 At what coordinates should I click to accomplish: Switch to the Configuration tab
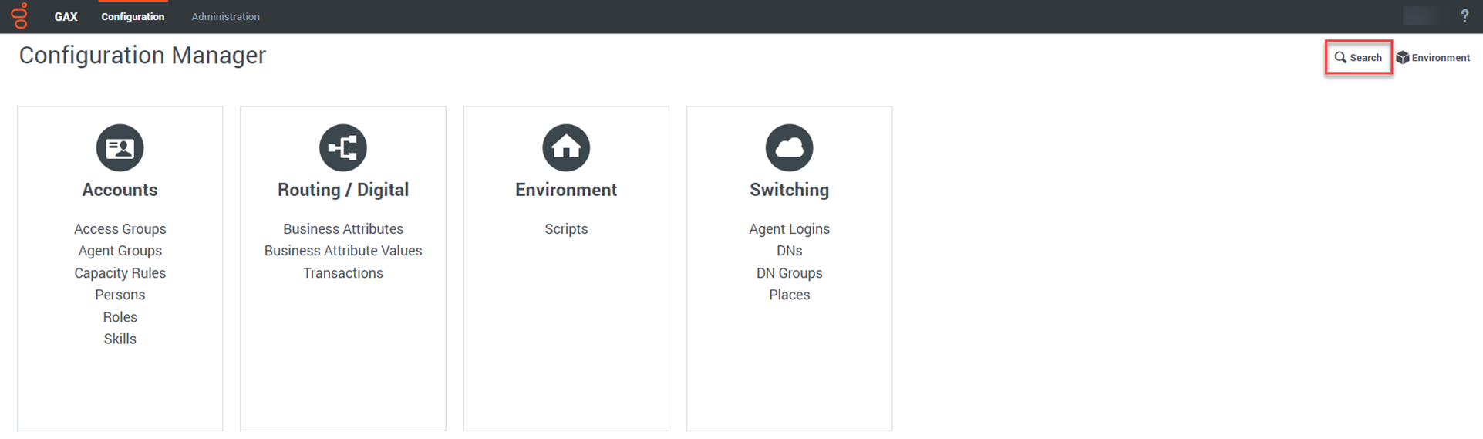click(x=133, y=17)
